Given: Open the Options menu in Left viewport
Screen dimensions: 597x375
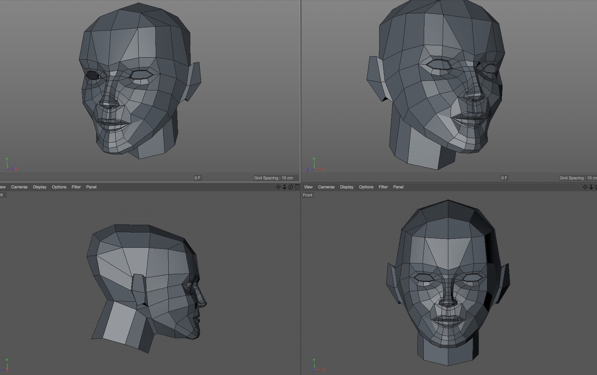Looking at the screenshot, I should 59,187.
